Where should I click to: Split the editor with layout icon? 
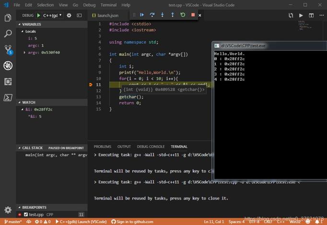pyautogui.click(x=311, y=15)
